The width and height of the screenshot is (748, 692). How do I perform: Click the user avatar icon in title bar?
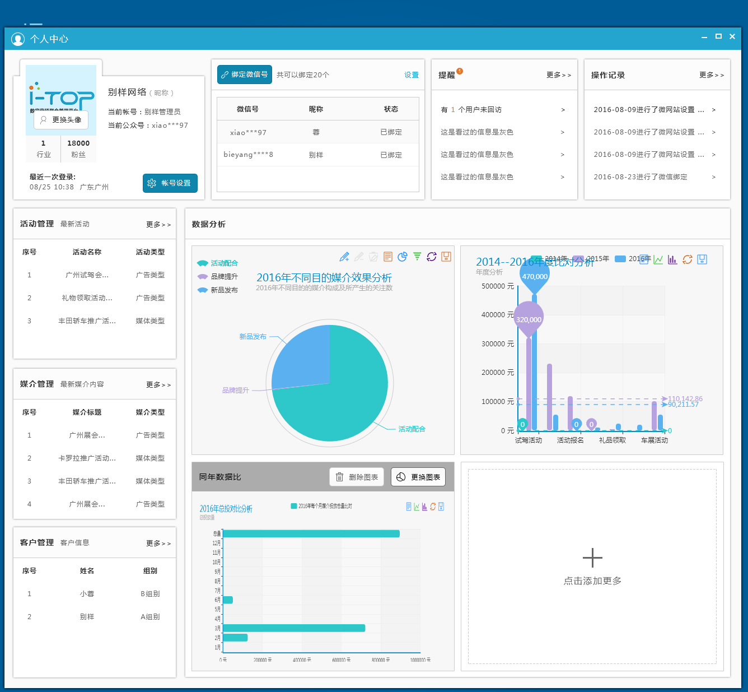pyautogui.click(x=18, y=39)
